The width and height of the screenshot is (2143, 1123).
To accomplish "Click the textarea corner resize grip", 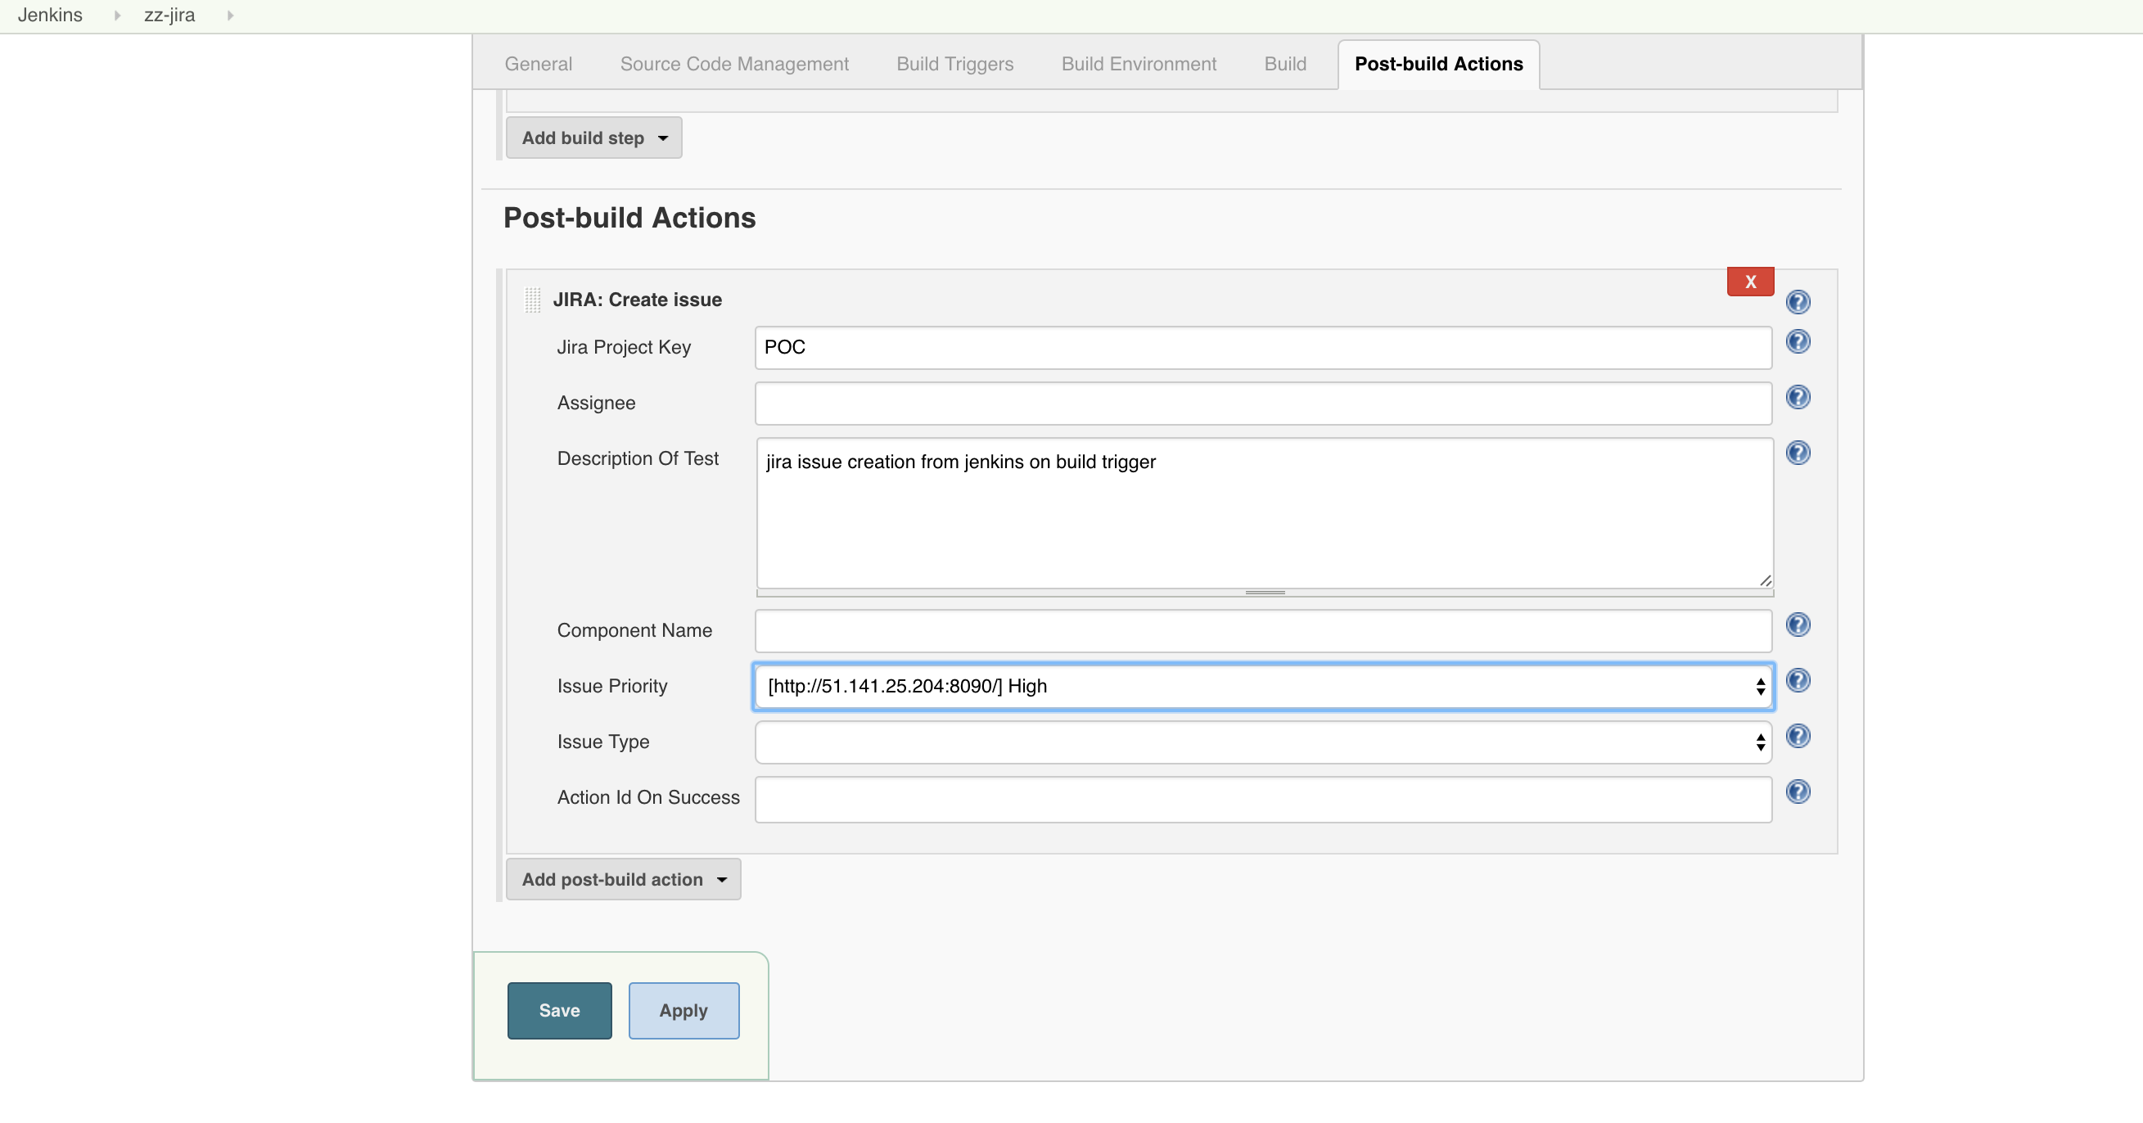I will 1766,580.
